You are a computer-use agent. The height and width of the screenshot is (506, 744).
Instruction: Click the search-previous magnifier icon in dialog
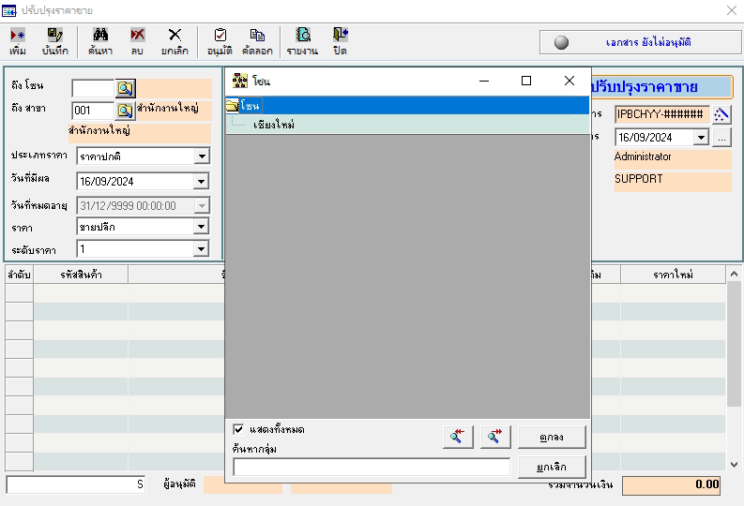pos(458,437)
